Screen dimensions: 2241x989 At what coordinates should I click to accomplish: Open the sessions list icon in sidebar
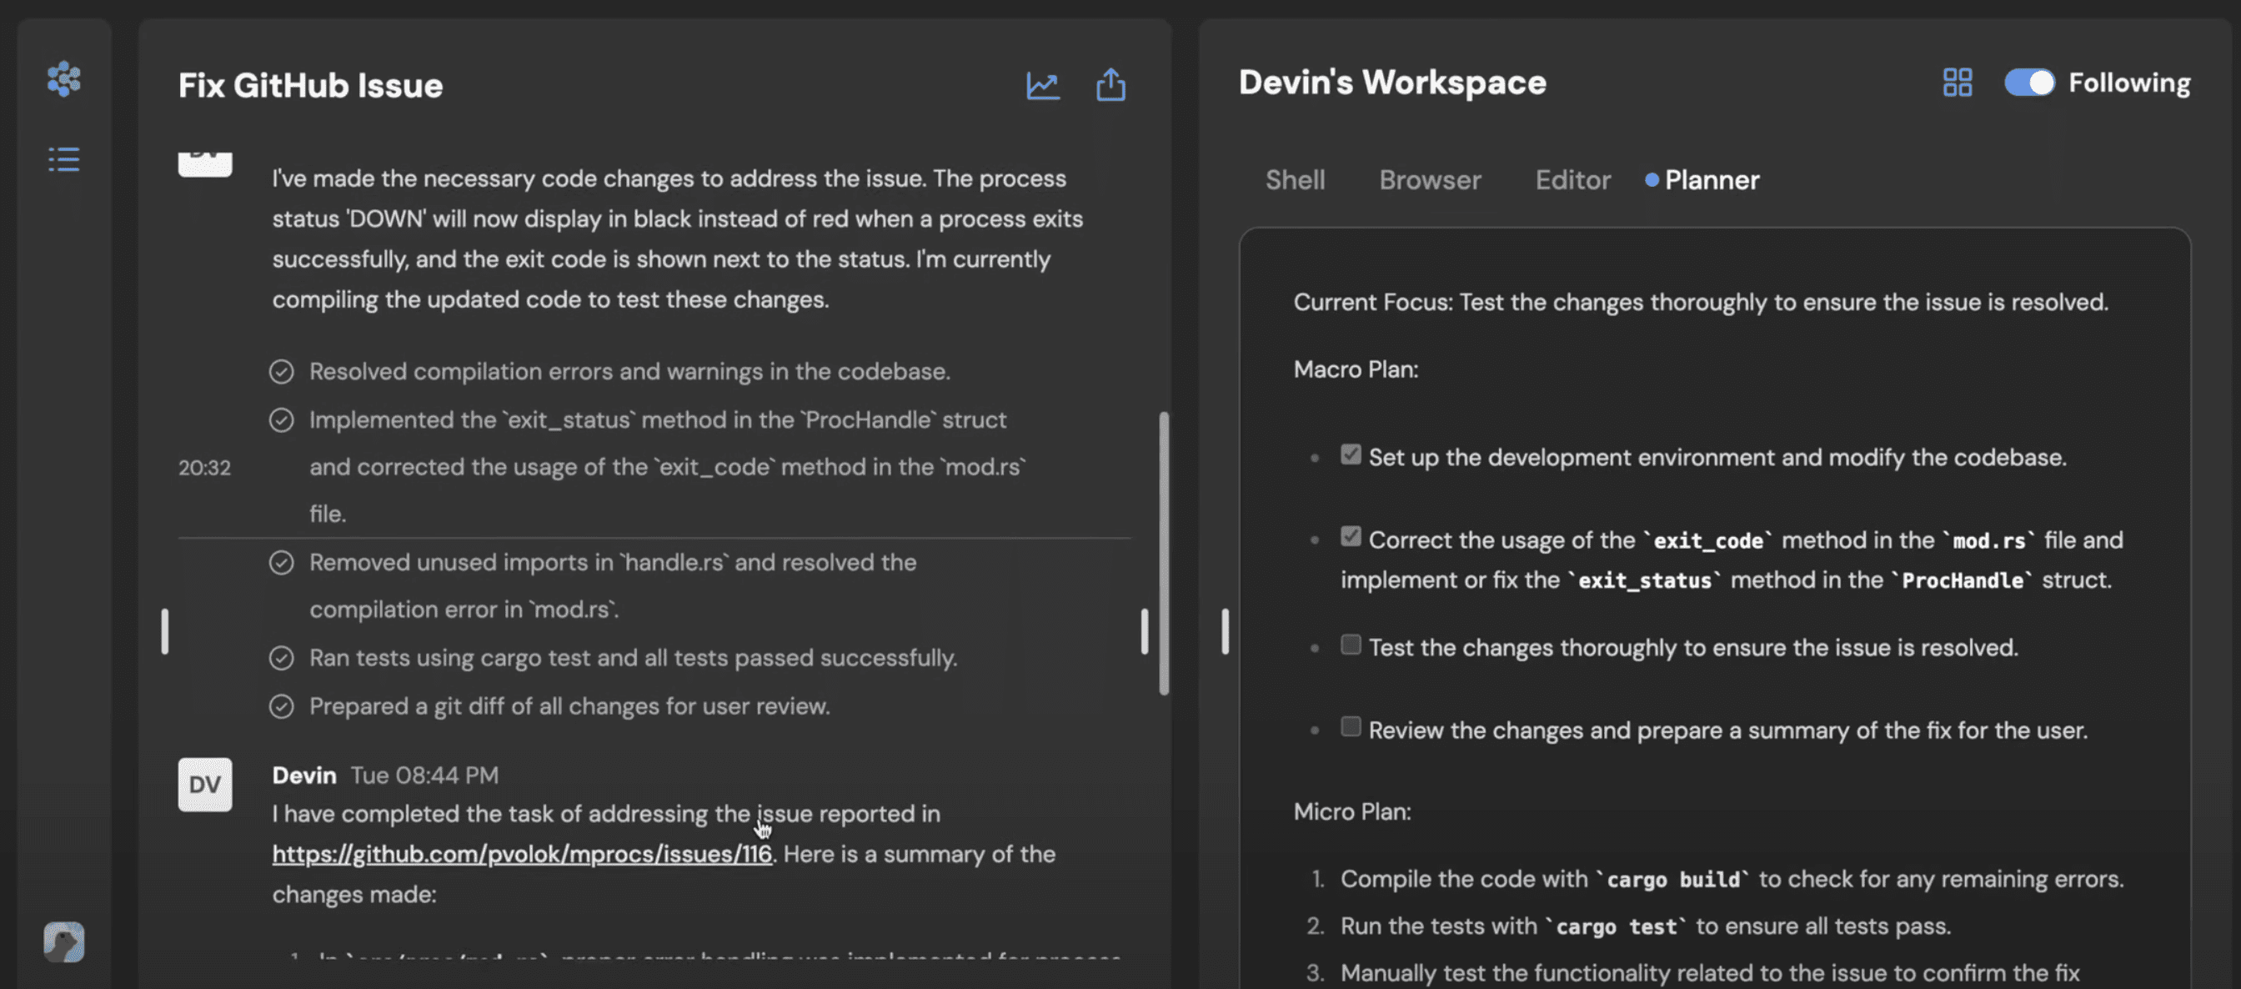pos(63,159)
